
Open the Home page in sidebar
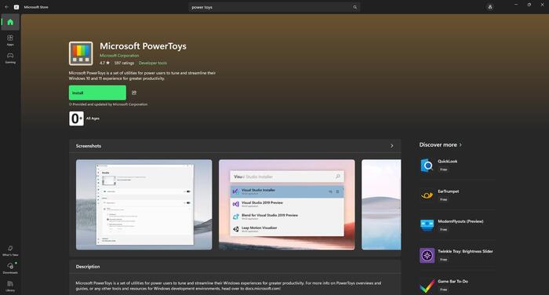(10, 22)
